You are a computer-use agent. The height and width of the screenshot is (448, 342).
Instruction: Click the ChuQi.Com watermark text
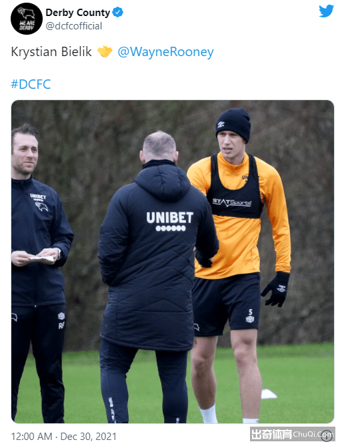[x=313, y=435]
